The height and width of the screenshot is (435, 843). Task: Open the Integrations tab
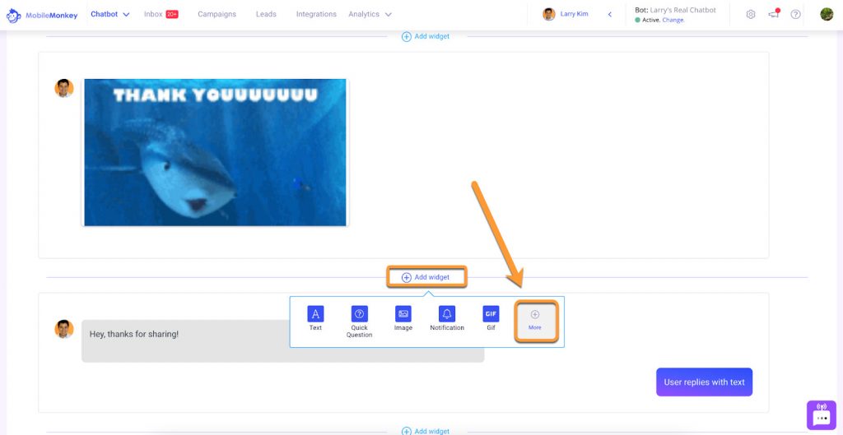pos(316,15)
